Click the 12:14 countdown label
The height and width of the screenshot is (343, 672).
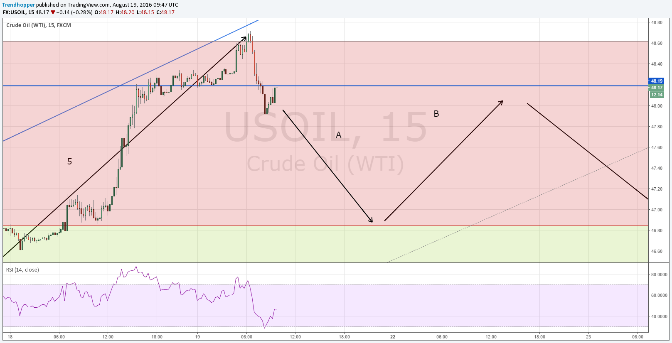(657, 95)
